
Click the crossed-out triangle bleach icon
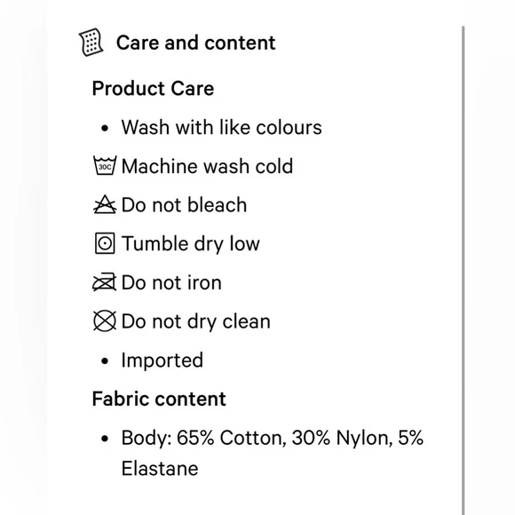105,204
